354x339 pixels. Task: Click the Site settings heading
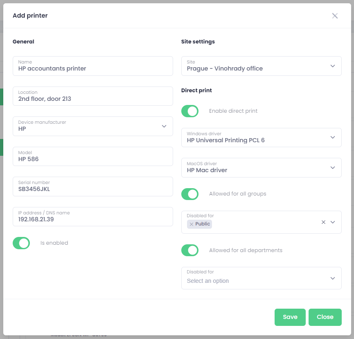click(x=198, y=42)
